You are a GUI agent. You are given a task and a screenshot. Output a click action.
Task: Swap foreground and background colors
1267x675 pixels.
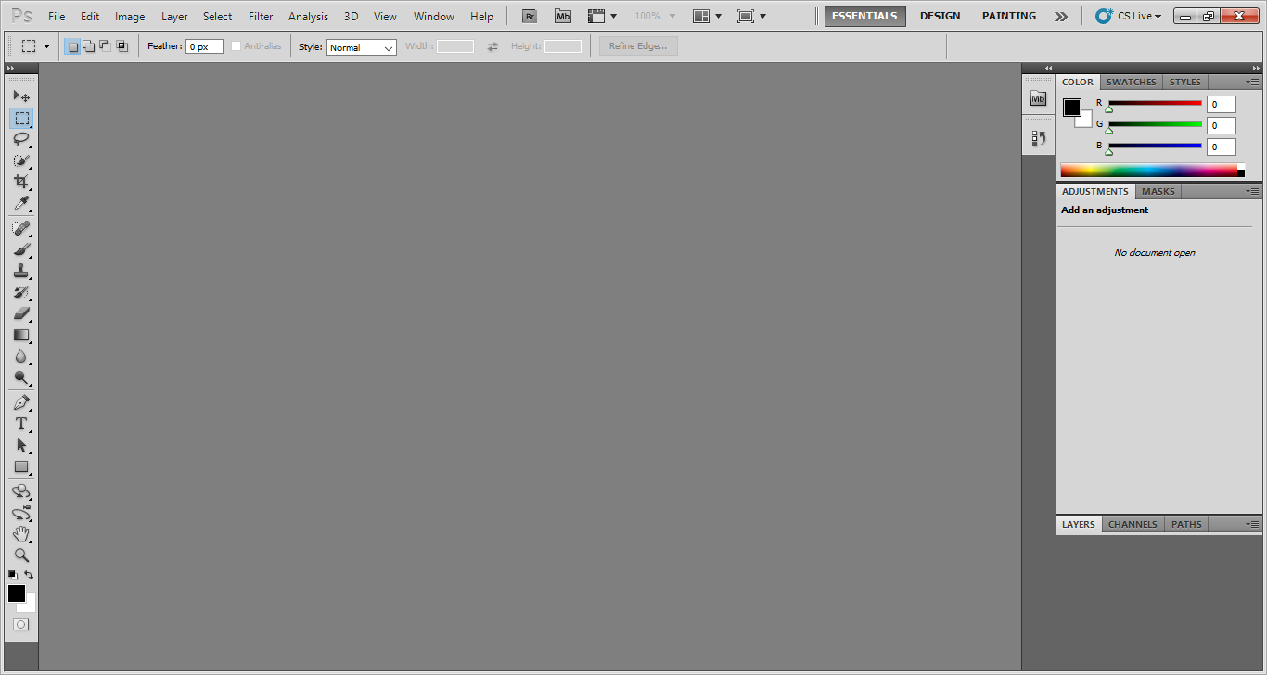pyautogui.click(x=29, y=575)
